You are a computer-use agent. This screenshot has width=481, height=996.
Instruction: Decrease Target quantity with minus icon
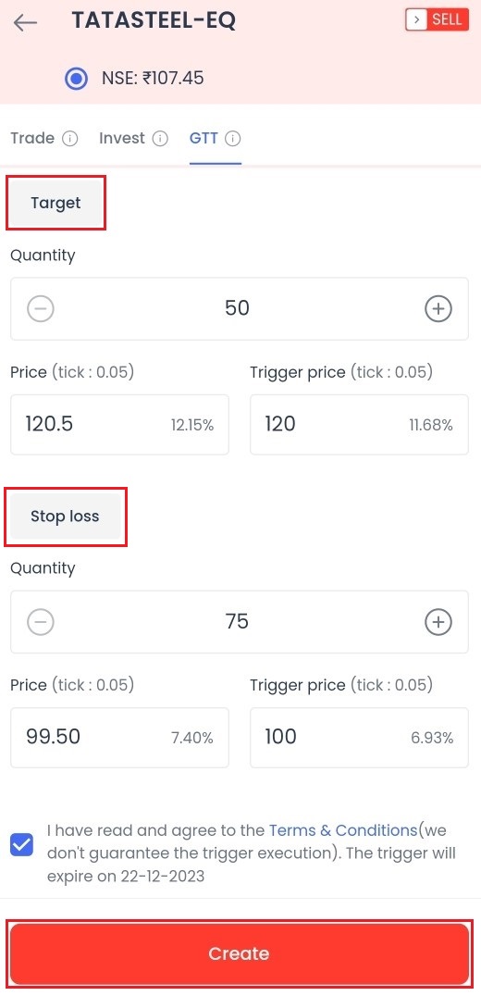point(41,309)
